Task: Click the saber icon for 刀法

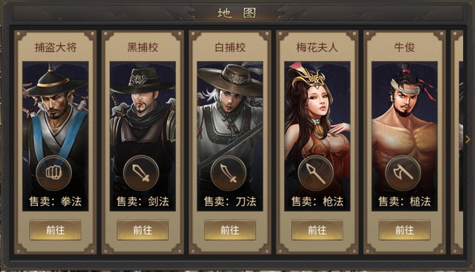Action: 228,173
